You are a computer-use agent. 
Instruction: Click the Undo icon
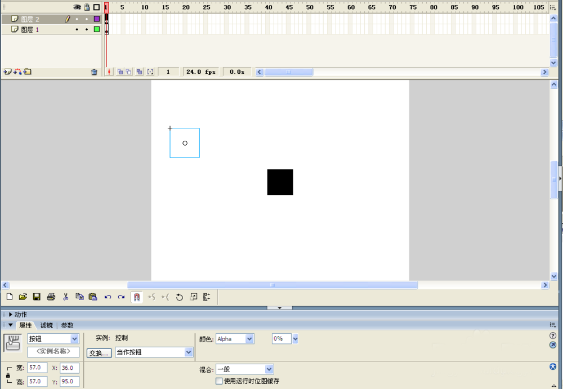click(x=108, y=297)
